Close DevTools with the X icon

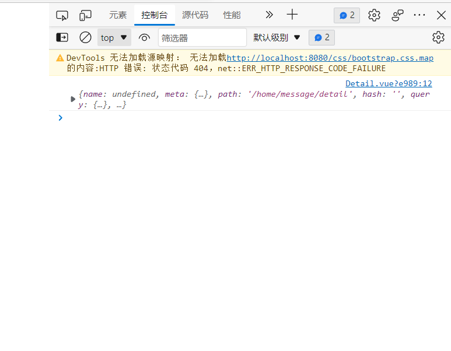(441, 15)
